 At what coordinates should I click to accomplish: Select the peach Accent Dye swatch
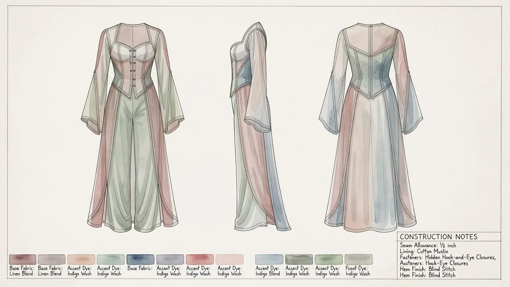pos(81,259)
